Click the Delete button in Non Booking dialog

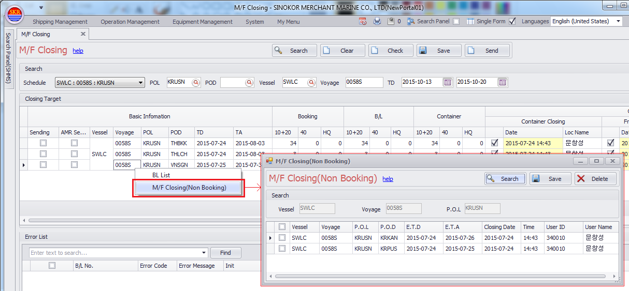[596, 179]
